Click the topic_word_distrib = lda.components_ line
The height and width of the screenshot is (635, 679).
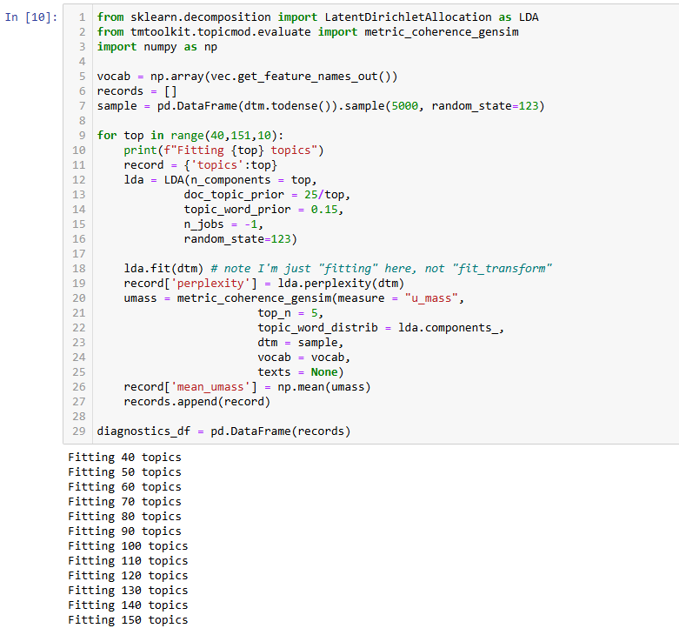pos(381,327)
